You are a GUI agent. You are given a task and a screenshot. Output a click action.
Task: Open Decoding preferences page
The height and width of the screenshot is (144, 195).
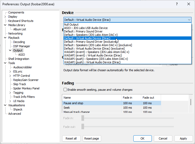[x=19, y=42]
